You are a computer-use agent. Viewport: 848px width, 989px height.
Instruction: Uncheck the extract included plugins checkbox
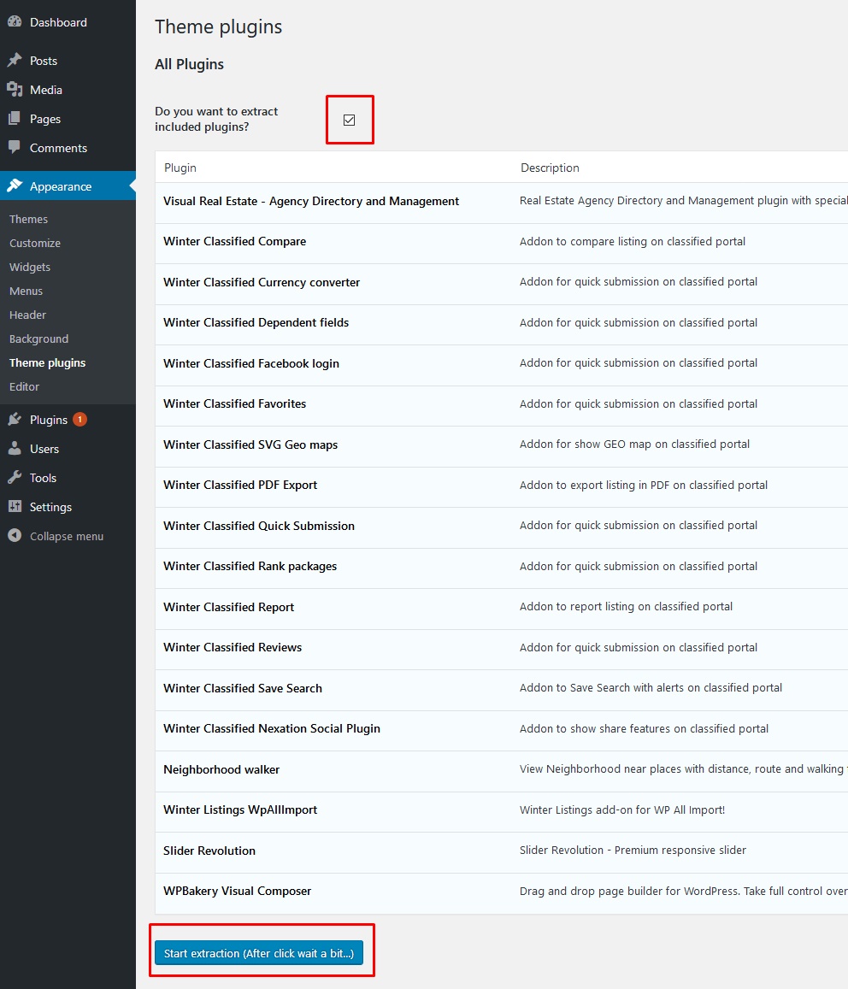pyautogui.click(x=349, y=120)
